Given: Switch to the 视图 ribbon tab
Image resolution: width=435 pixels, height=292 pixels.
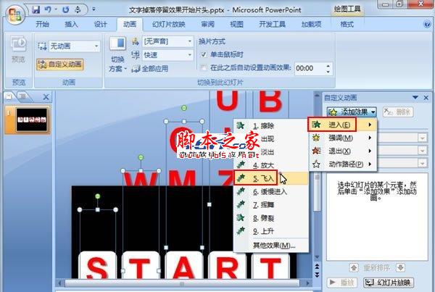Looking at the screenshot, I should coord(236,25).
